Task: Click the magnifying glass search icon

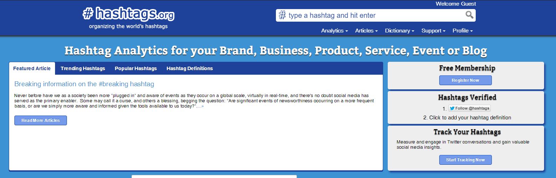Action: point(469,15)
